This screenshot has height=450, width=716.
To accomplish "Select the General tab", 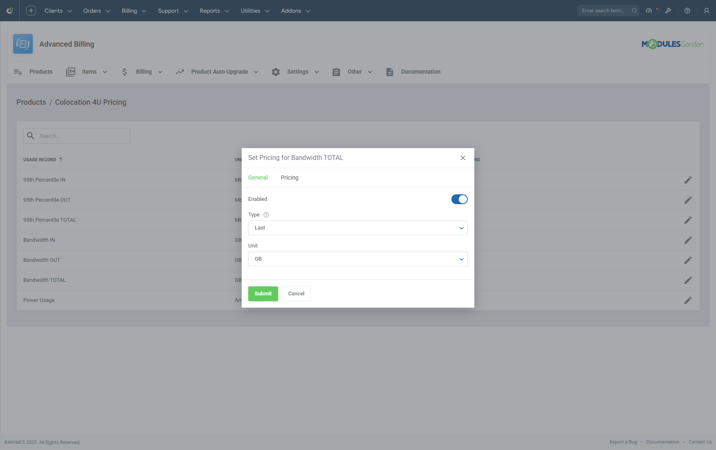I will [x=258, y=178].
